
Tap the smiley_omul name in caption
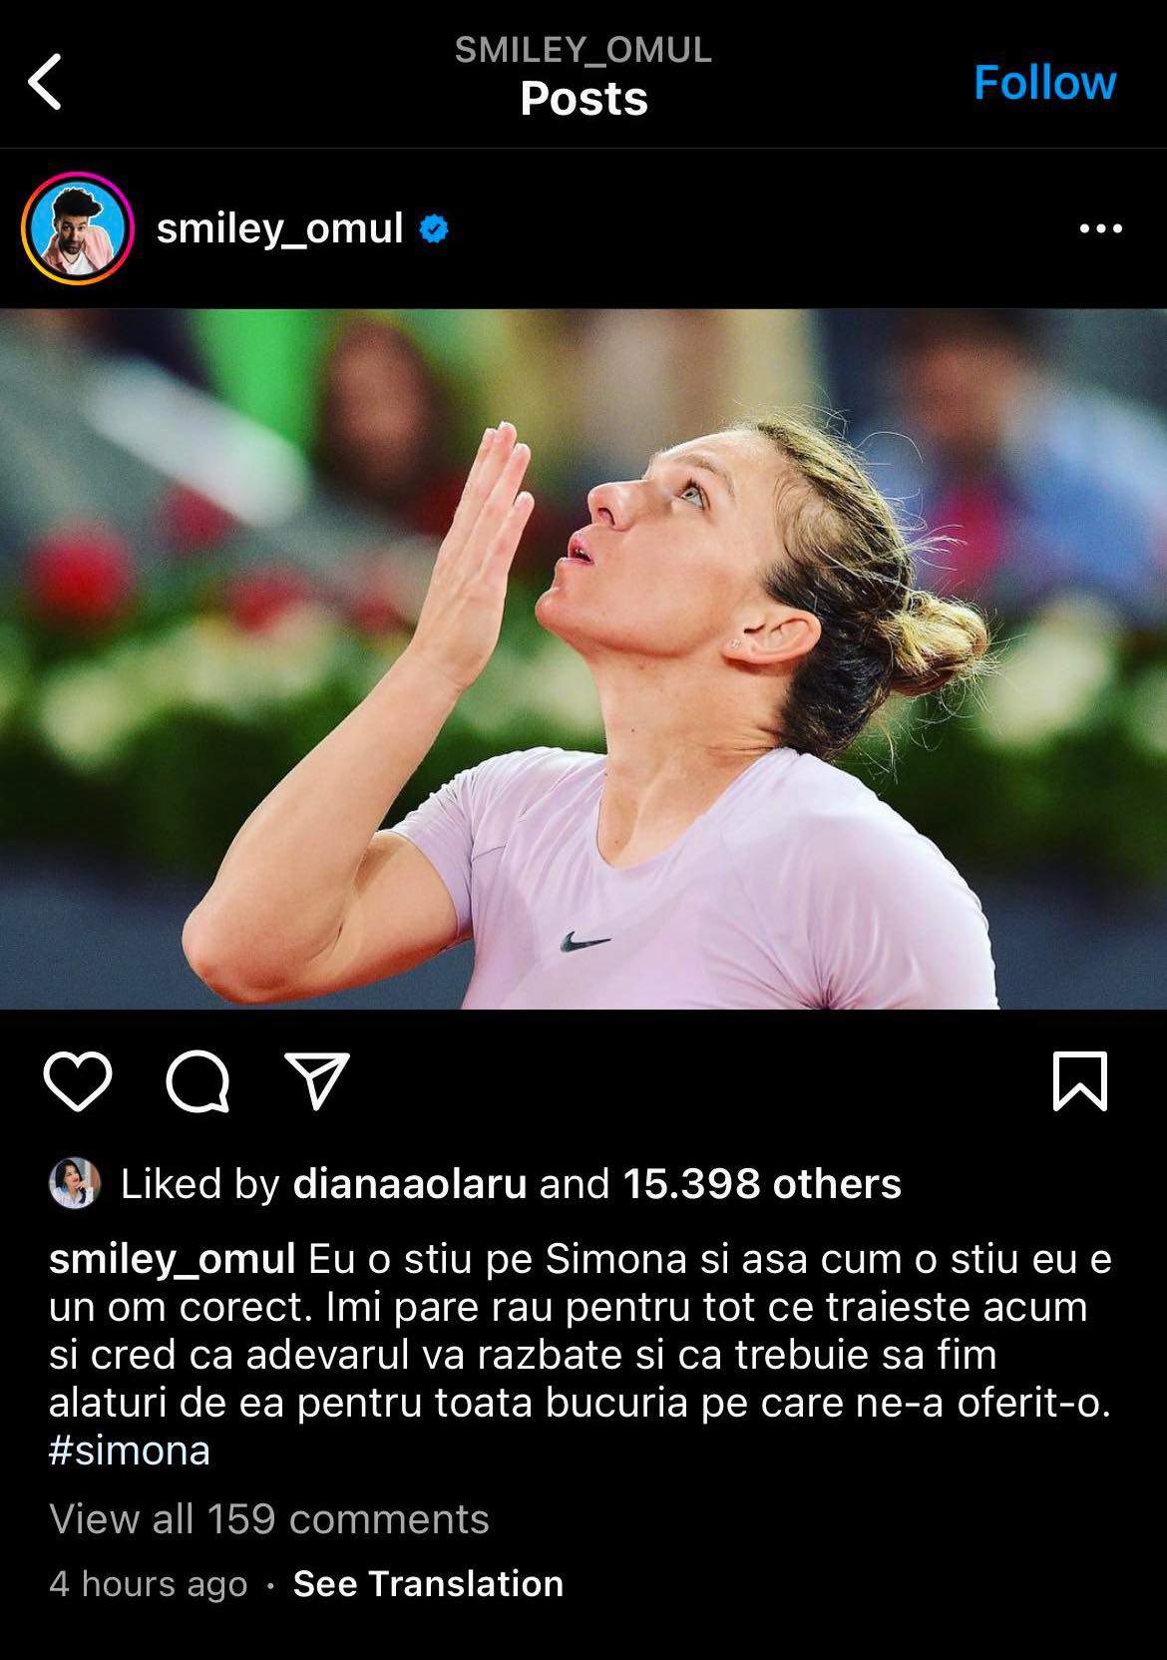click(x=173, y=1259)
